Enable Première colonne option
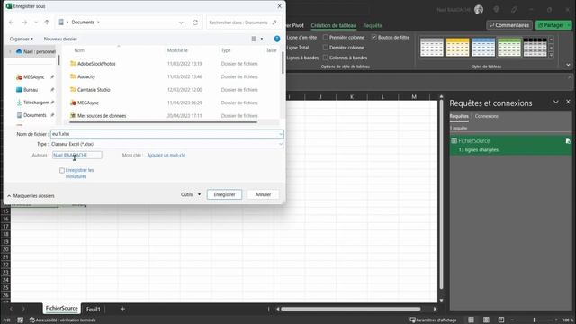Screen dimensions: 576x324 point(326,38)
